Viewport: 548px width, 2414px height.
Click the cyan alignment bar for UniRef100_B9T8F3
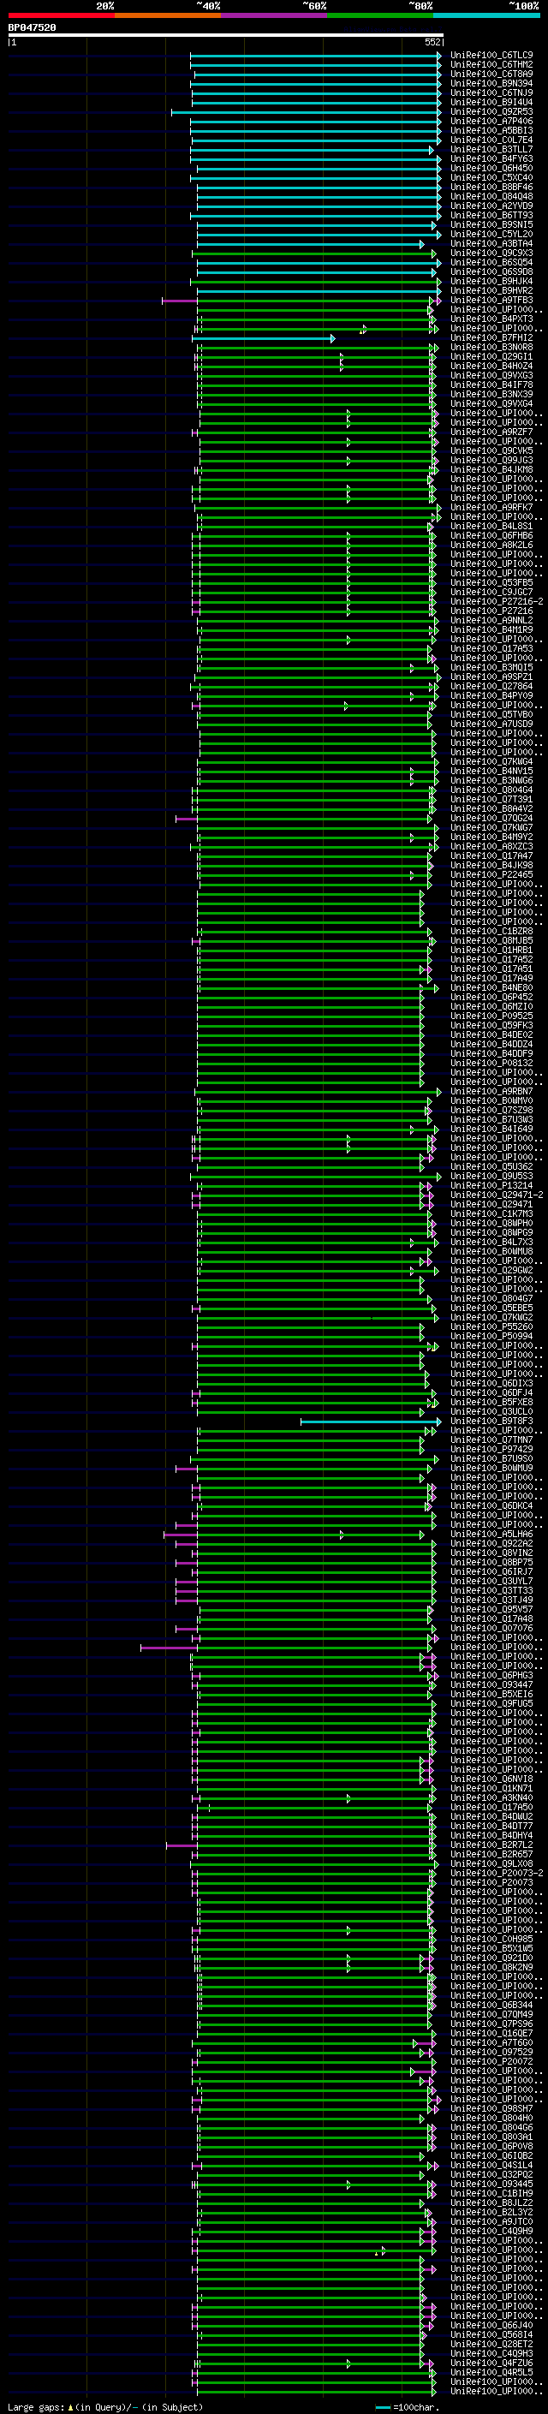tap(371, 1422)
